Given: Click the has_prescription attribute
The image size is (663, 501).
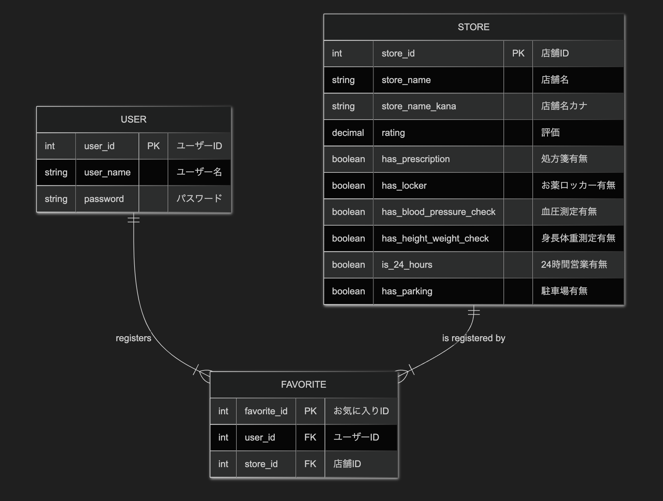Looking at the screenshot, I should pyautogui.click(x=415, y=159).
